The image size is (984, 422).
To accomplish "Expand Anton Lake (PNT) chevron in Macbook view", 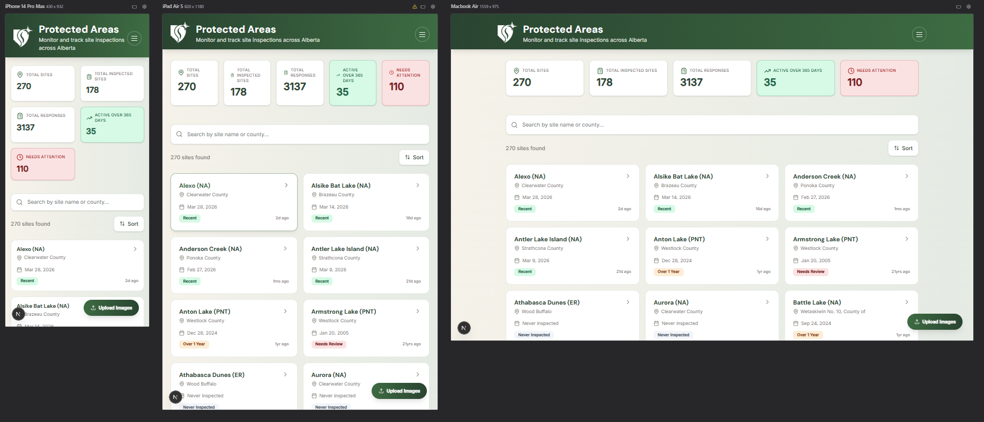I will point(767,239).
